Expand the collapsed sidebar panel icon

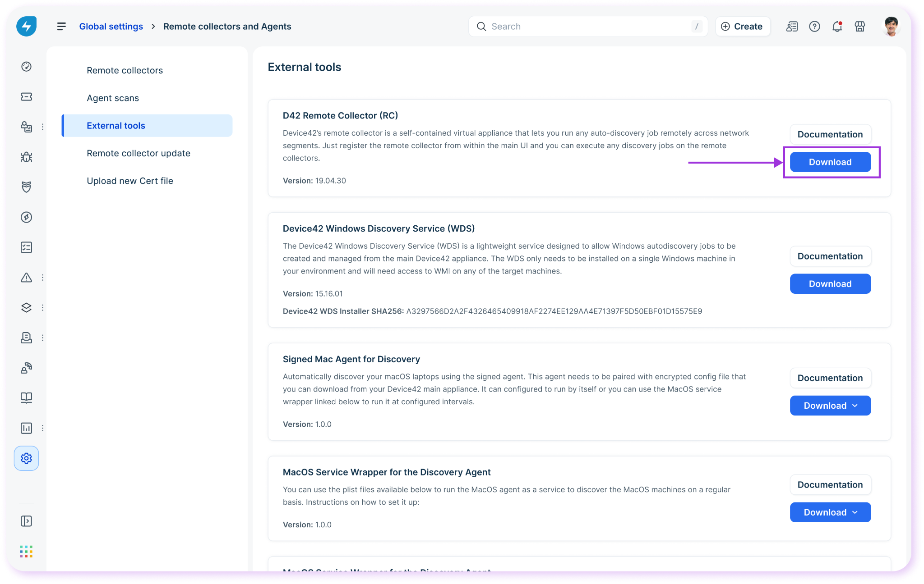coord(26,521)
